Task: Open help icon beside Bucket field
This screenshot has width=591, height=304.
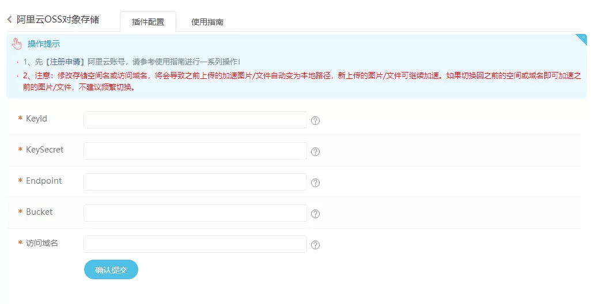Action: click(315, 214)
